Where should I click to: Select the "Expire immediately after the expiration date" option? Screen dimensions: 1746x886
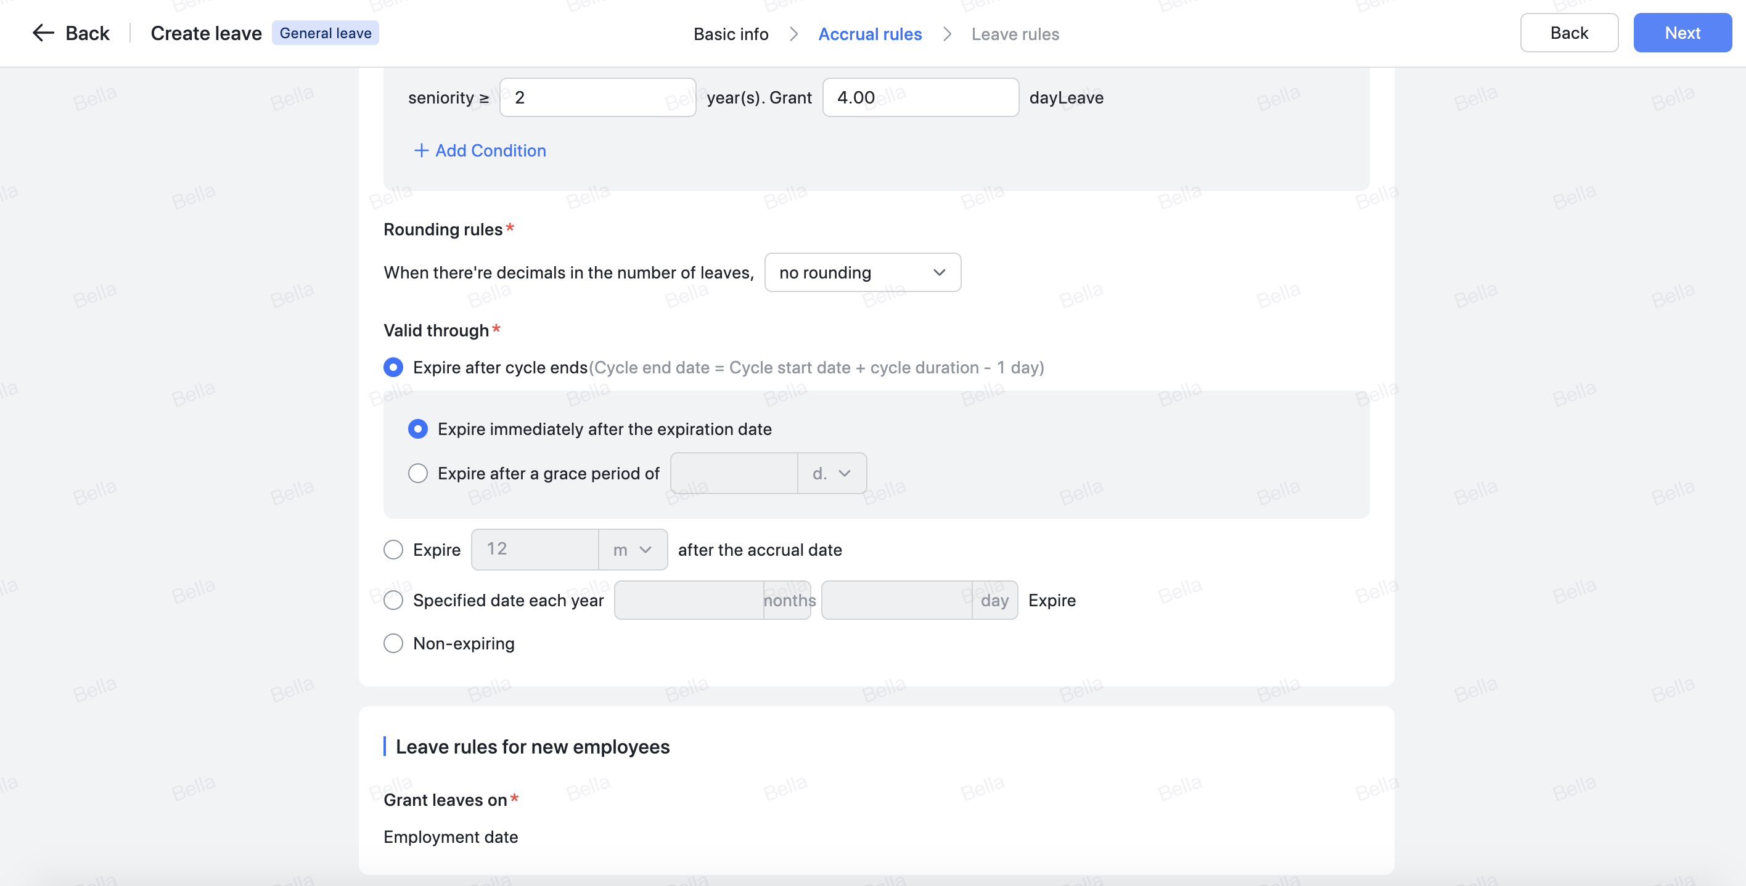pyautogui.click(x=417, y=429)
